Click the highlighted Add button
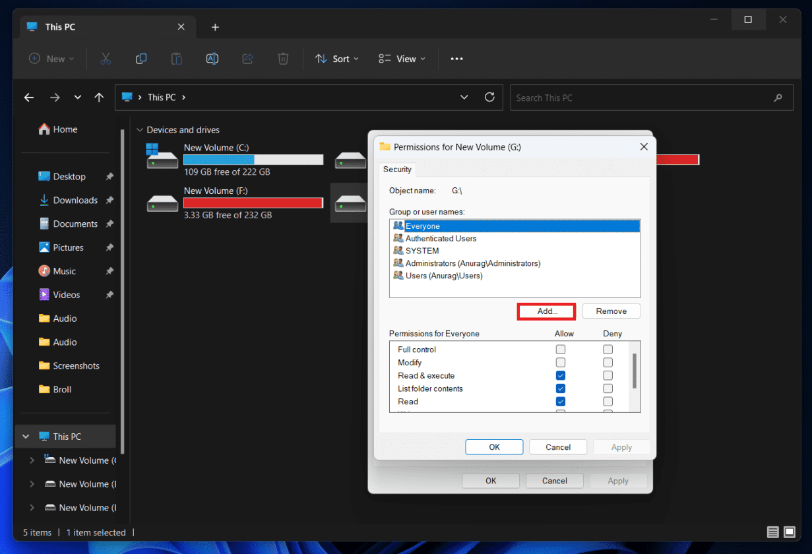This screenshot has height=554, width=812. click(x=546, y=311)
